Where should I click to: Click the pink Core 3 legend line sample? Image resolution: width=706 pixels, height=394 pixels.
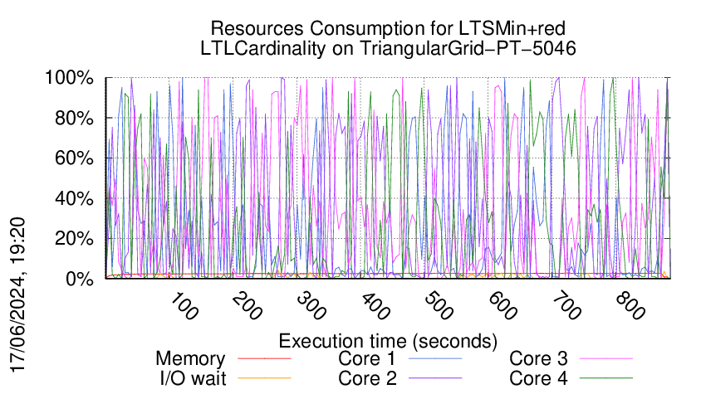(x=606, y=358)
